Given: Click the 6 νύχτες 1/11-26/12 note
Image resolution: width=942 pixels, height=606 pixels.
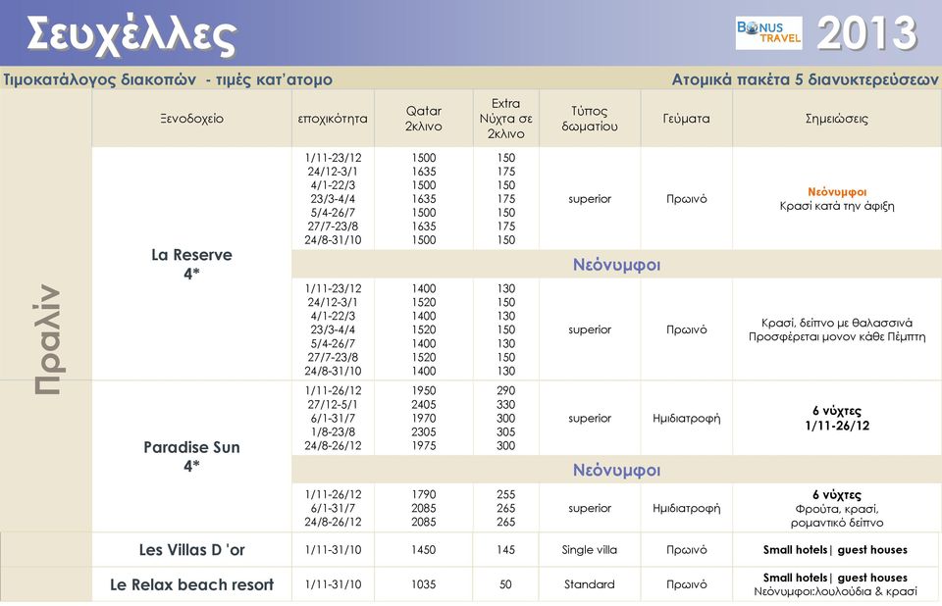Looking at the screenshot, I should point(837,419).
